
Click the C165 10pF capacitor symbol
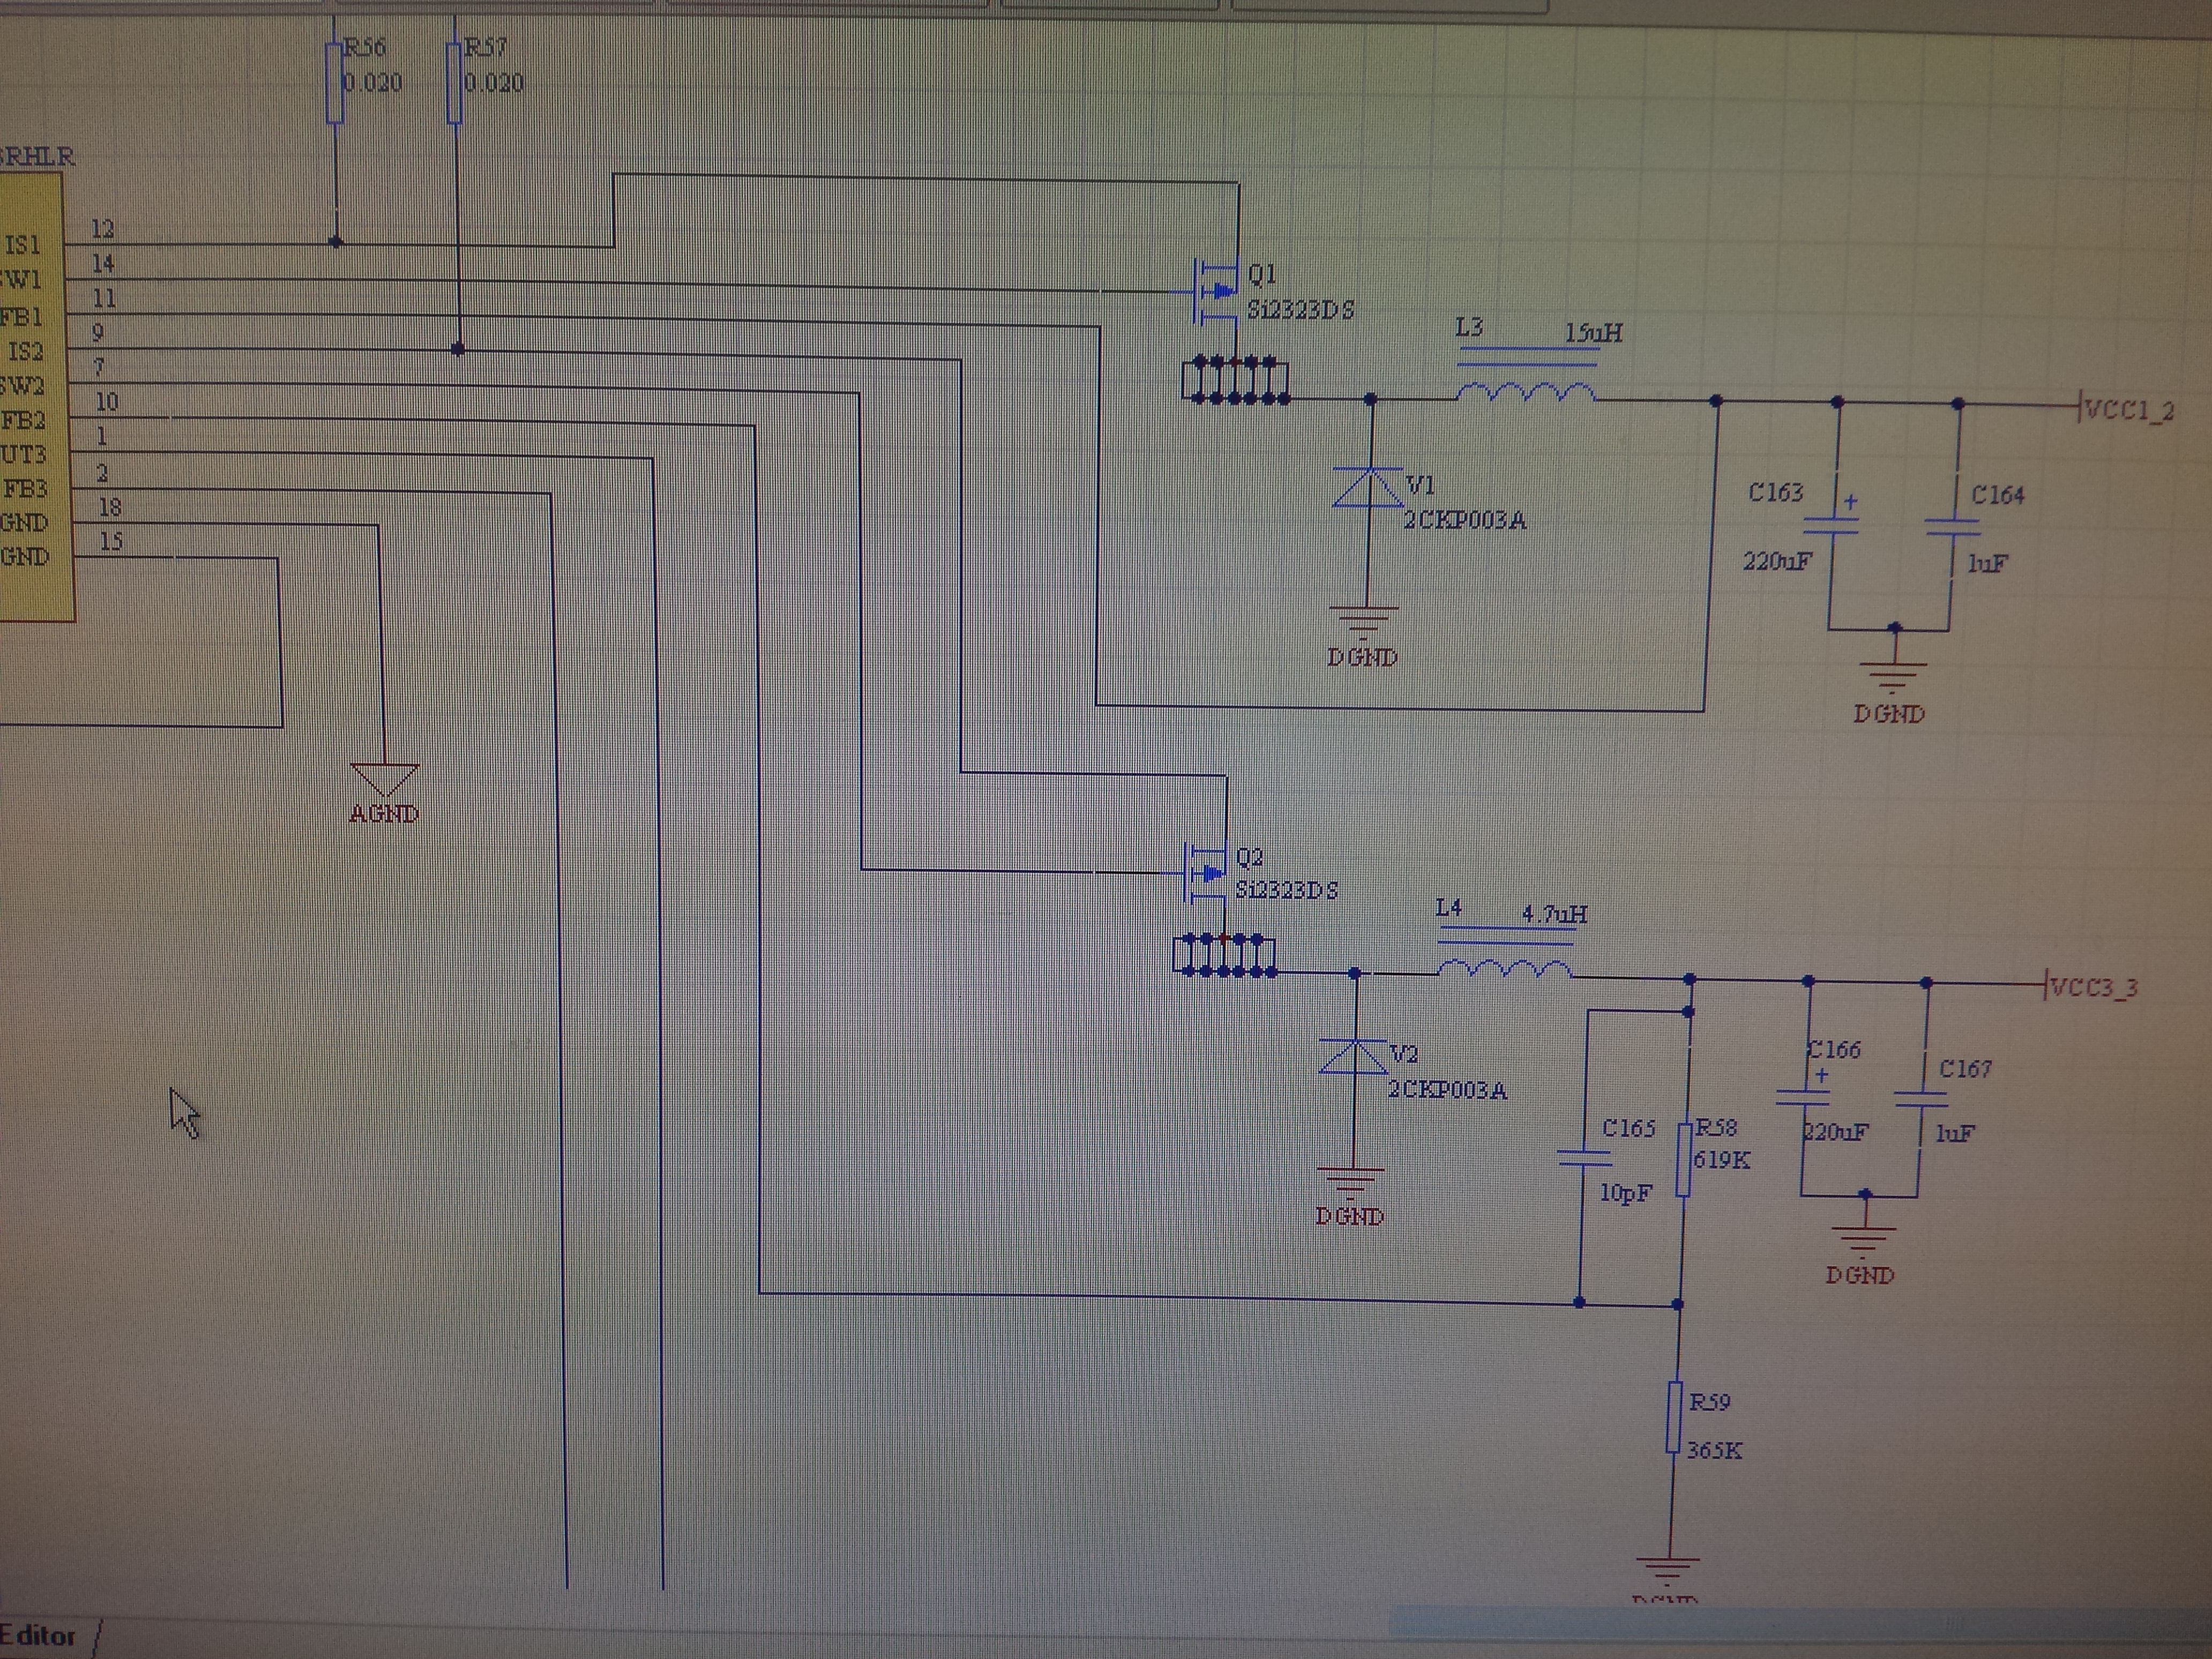pyautogui.click(x=1584, y=1158)
